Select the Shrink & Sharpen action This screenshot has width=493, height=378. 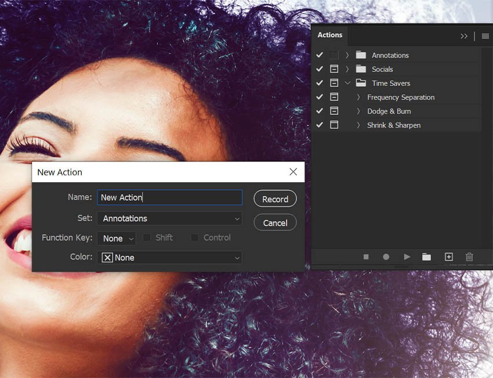click(394, 125)
